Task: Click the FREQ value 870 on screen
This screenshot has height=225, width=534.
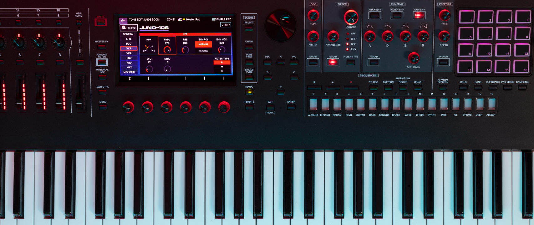Action: 167,43
